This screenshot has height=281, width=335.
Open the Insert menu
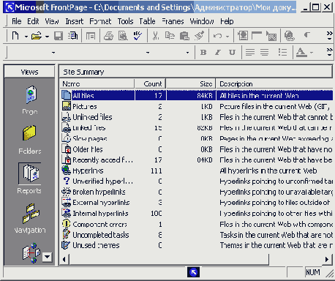tap(74, 21)
